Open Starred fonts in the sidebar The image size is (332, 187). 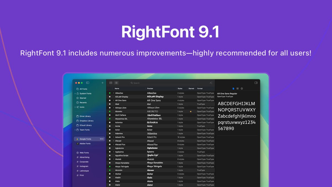89,98
